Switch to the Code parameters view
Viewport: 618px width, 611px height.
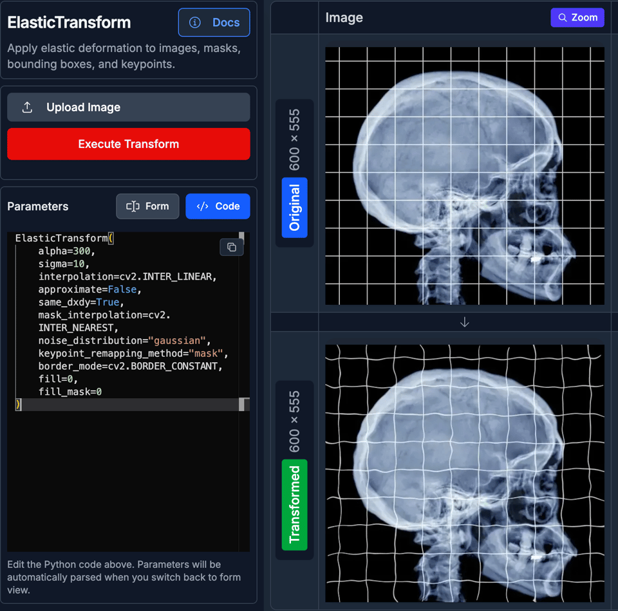pyautogui.click(x=218, y=206)
